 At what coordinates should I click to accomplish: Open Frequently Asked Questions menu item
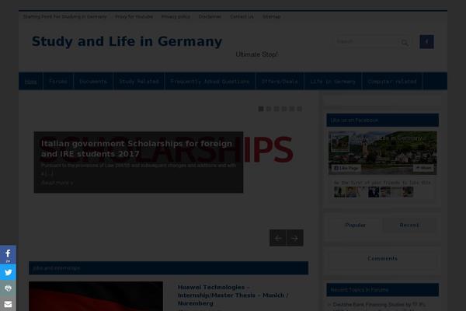(x=210, y=81)
